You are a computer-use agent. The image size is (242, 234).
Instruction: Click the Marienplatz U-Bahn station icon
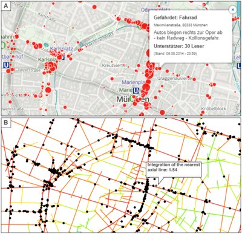click(137, 90)
